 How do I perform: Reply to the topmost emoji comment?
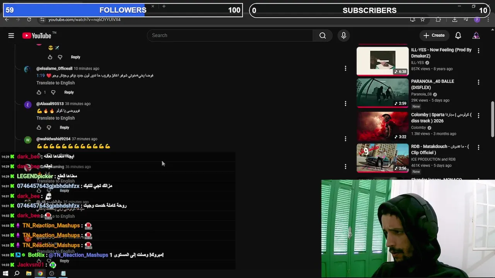(x=75, y=57)
